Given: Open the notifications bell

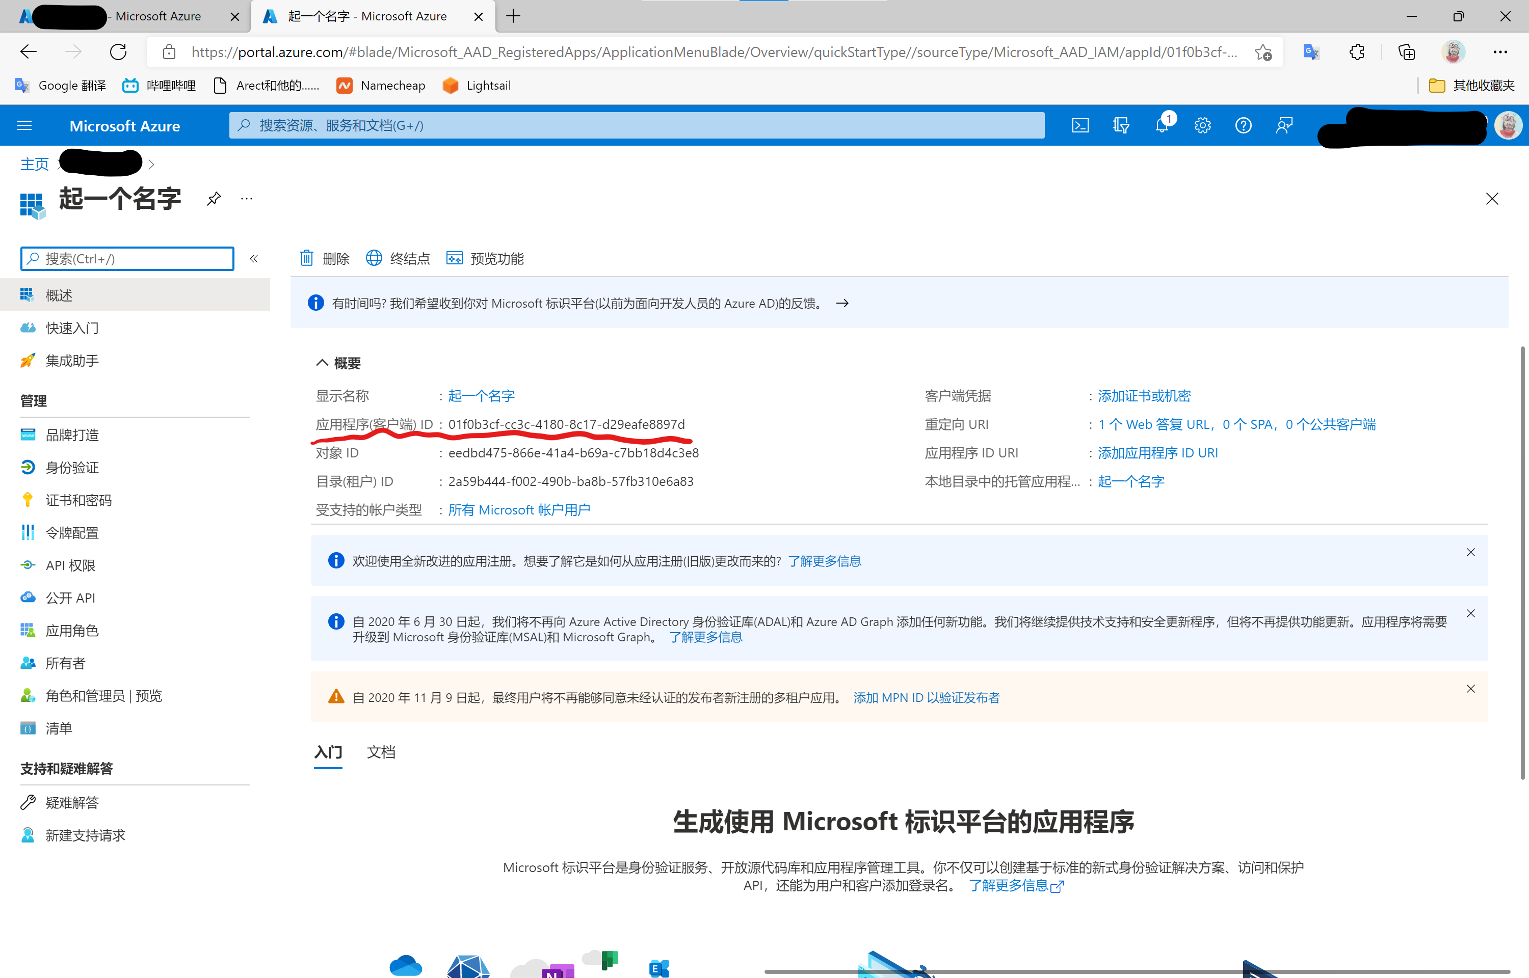Looking at the screenshot, I should [1163, 125].
